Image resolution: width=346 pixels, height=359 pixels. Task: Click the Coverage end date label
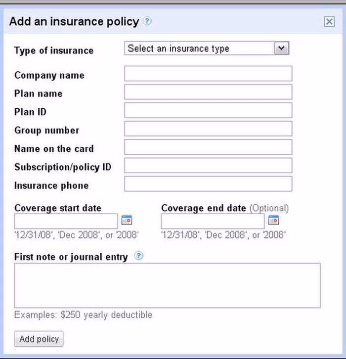pyautogui.click(x=204, y=208)
